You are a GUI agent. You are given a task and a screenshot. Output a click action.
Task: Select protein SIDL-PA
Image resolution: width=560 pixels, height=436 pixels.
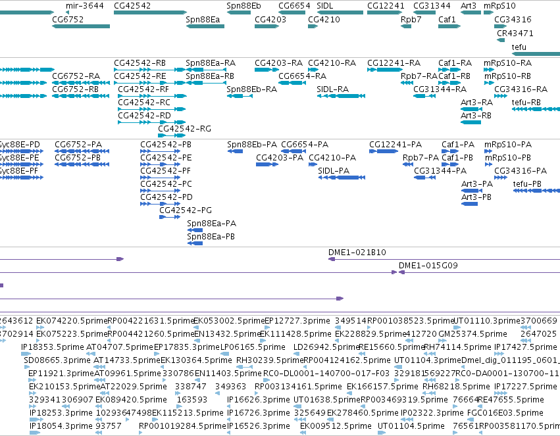342,178
